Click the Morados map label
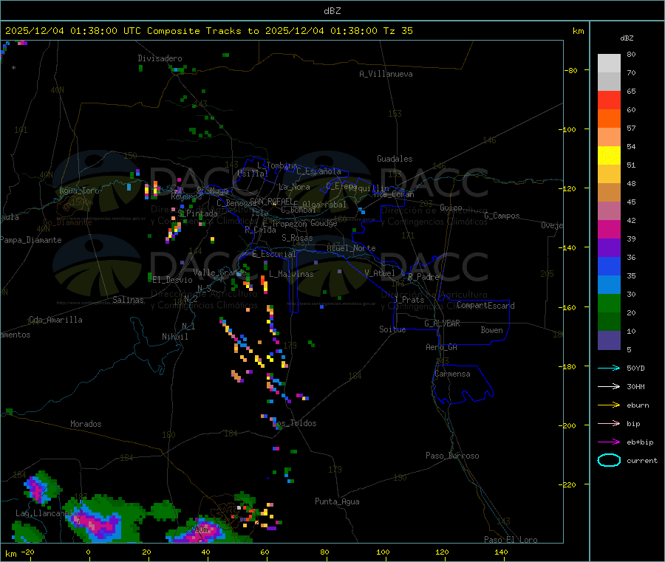 click(x=86, y=424)
